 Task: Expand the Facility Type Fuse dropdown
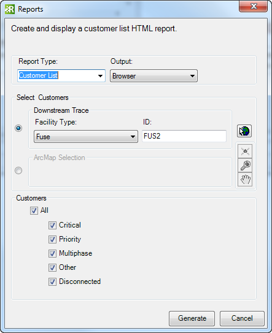pos(86,137)
